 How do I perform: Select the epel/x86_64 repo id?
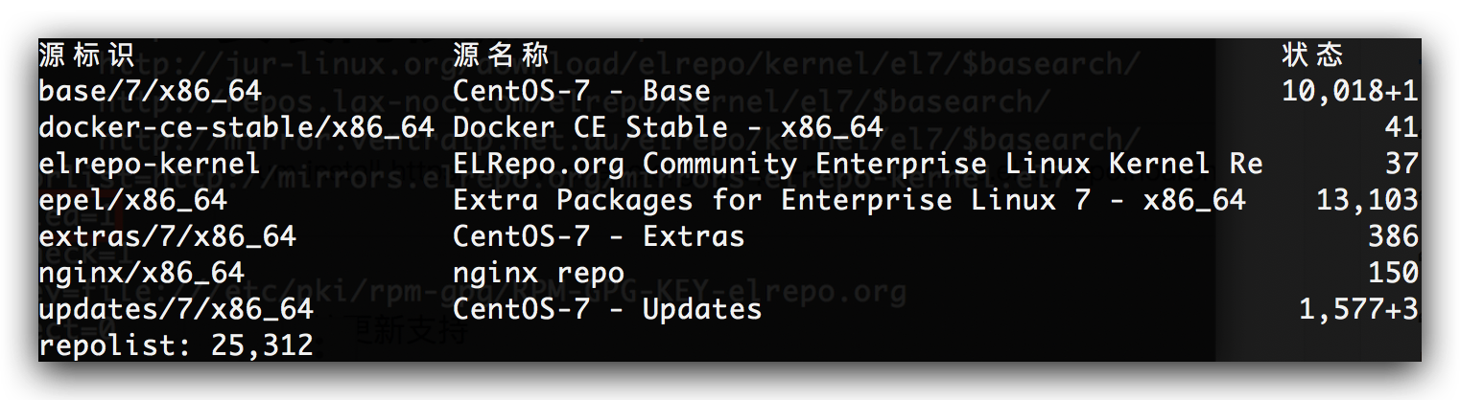pos(132,200)
